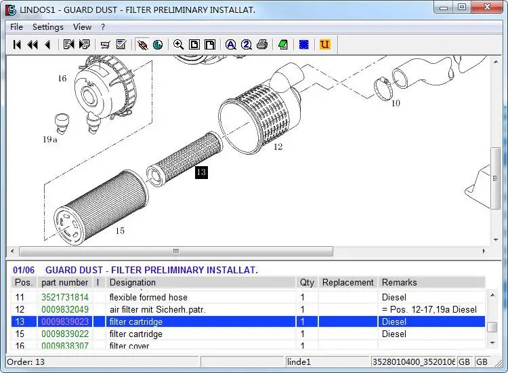Click the part number column header
Image resolution: width=508 pixels, height=373 pixels.
tap(65, 283)
